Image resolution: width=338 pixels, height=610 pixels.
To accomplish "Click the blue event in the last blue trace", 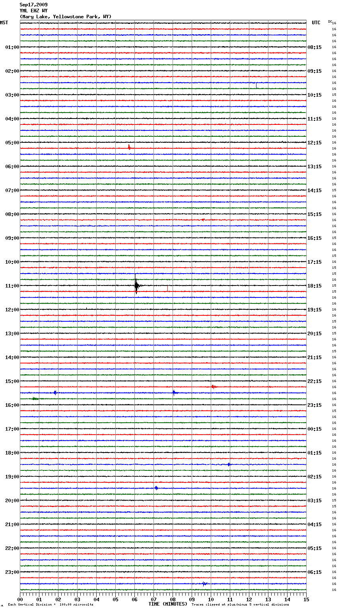I will [x=204, y=584].
